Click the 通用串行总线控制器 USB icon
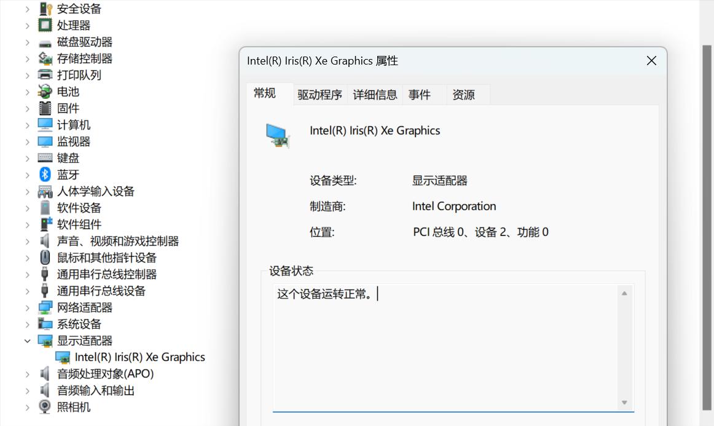 [x=45, y=274]
